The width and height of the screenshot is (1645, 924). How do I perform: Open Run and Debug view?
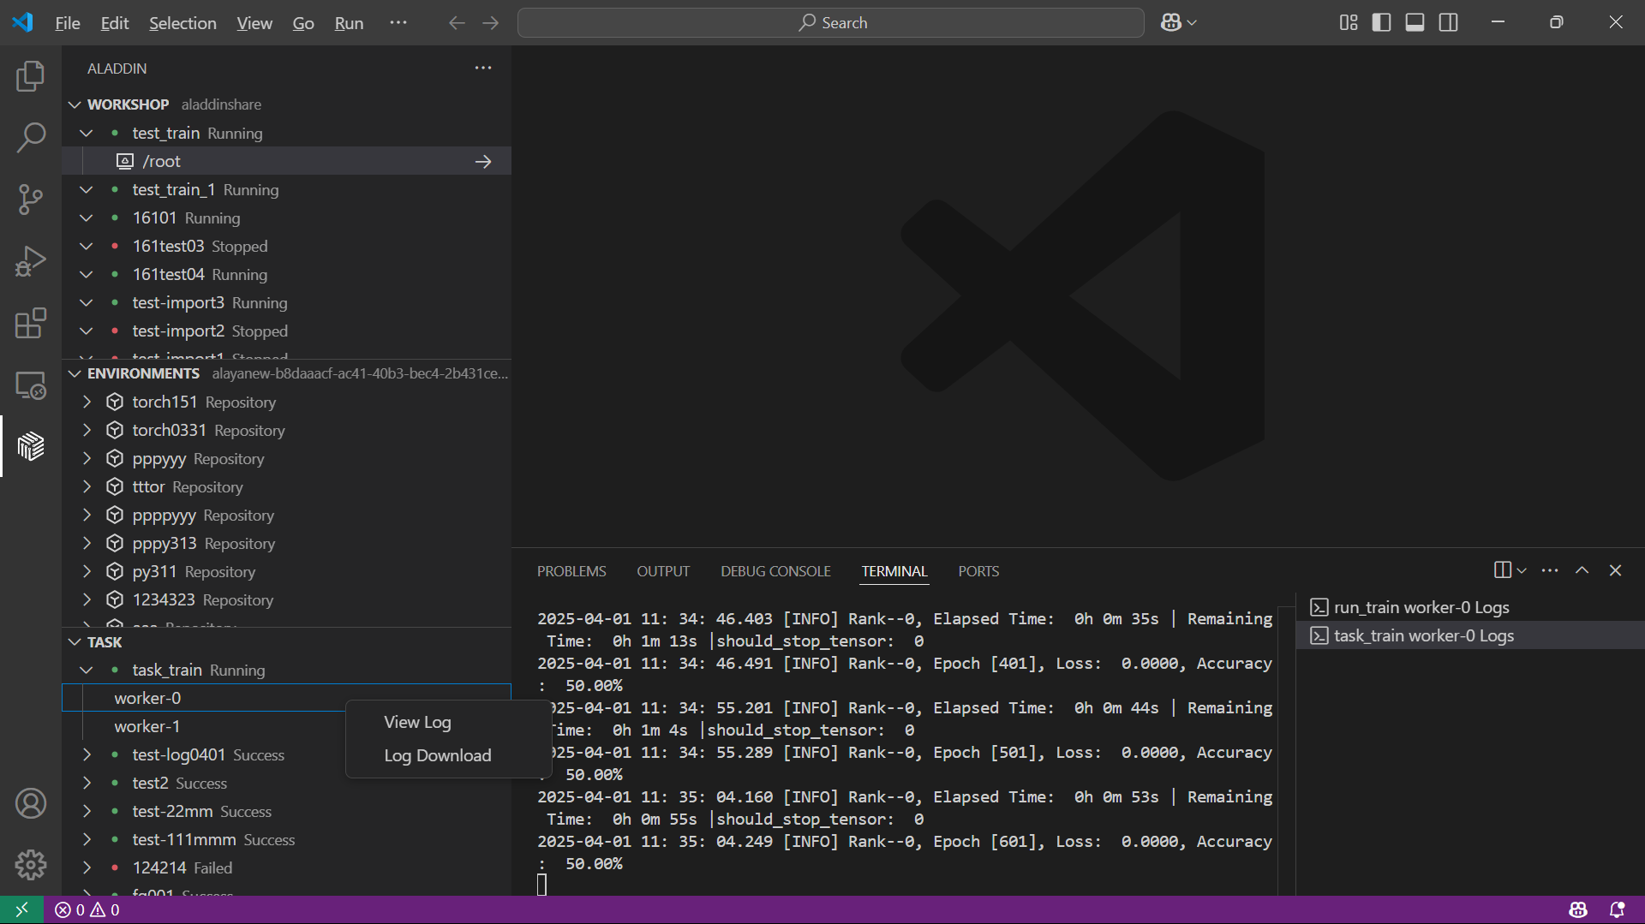[x=31, y=261]
